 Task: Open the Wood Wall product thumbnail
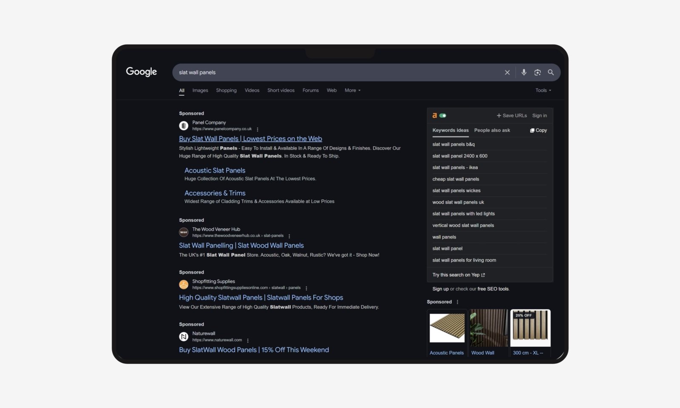tap(489, 328)
